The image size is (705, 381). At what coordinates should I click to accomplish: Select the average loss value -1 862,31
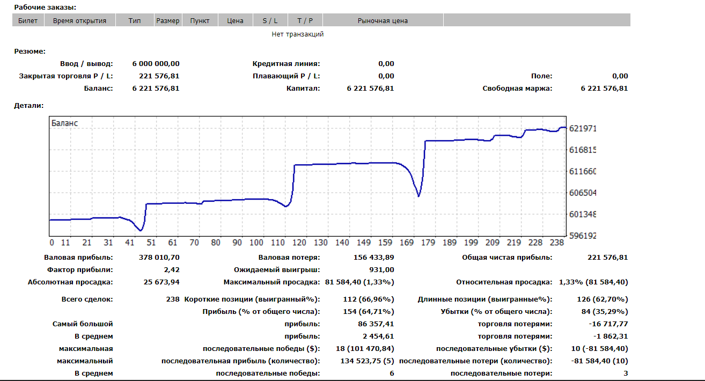(611, 336)
